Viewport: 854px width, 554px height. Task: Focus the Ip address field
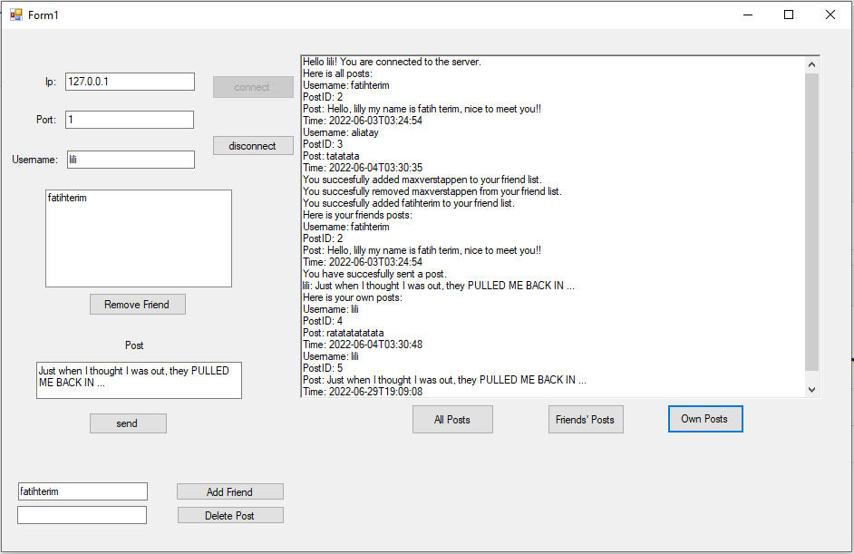(x=130, y=82)
